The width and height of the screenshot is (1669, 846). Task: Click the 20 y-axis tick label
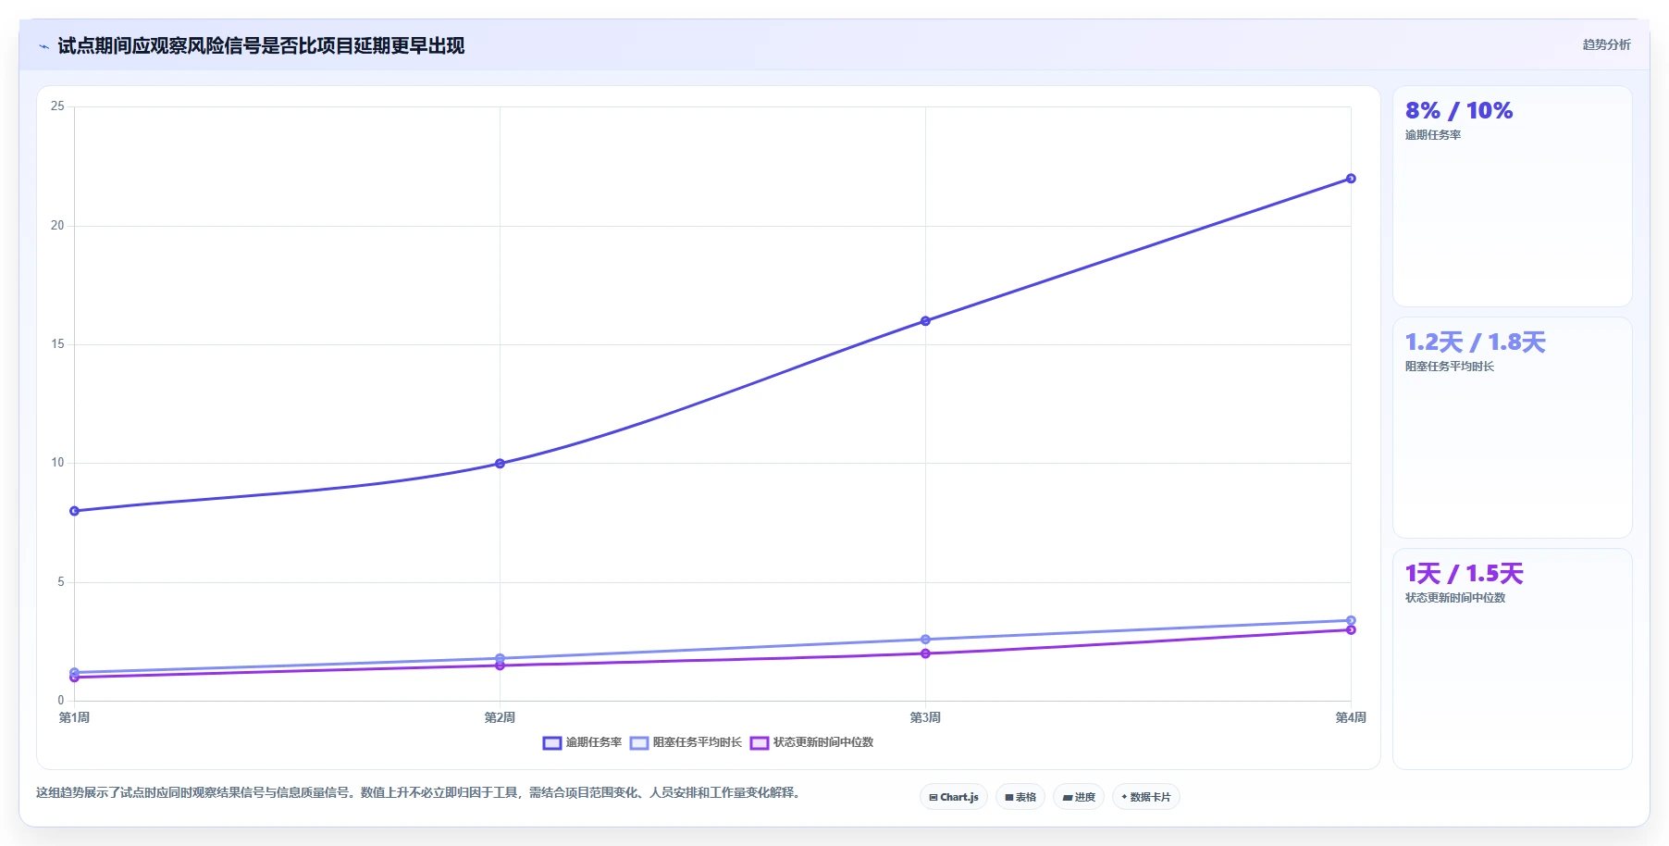(57, 226)
